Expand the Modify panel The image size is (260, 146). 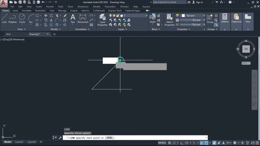click(x=56, y=29)
